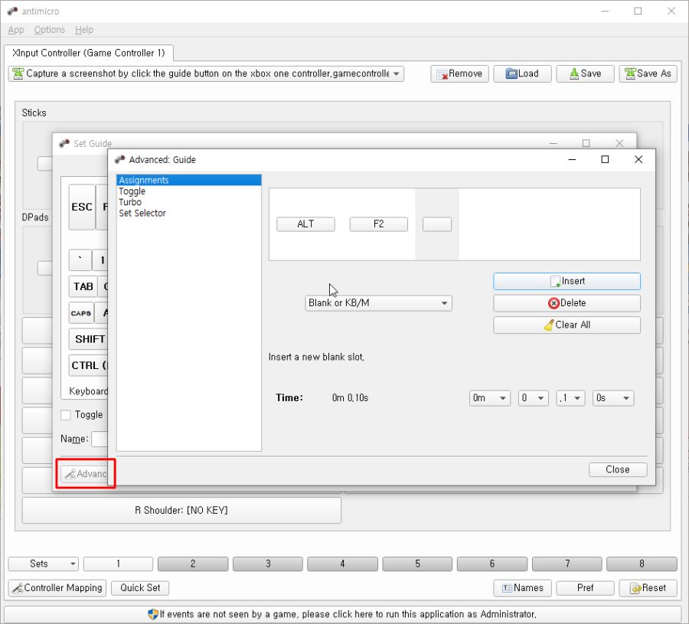Enable the Toggle checkbox
The width and height of the screenshot is (689, 624).
(66, 415)
